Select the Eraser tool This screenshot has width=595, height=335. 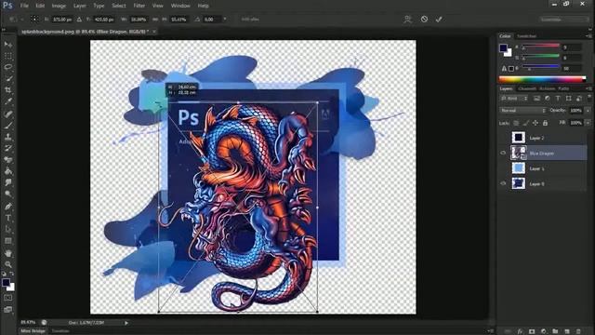[x=8, y=159]
